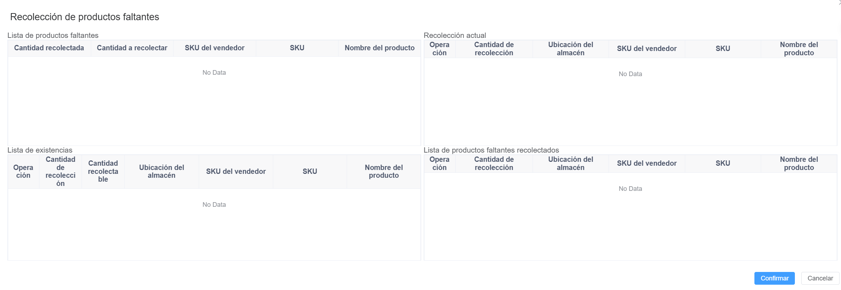The height and width of the screenshot is (290, 841).
Task: Click the Cancelar button
Action: point(820,278)
